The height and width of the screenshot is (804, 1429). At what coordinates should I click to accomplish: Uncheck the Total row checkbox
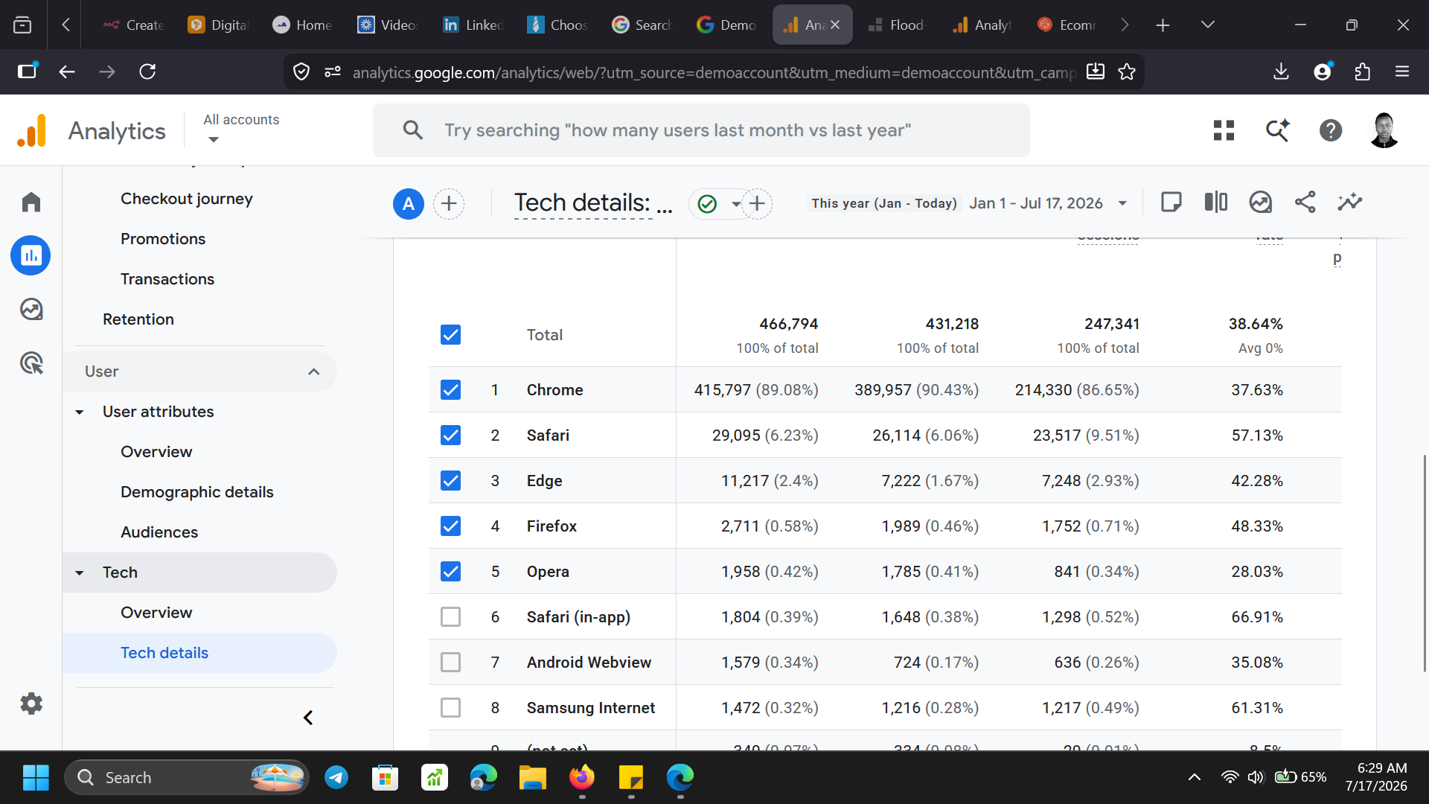tap(450, 335)
